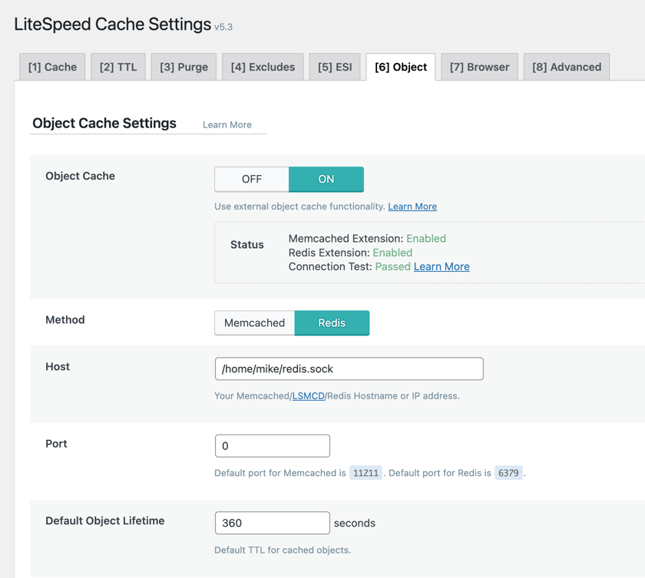Select the Redis default port value 6379
The height and width of the screenshot is (578, 645).
point(508,473)
